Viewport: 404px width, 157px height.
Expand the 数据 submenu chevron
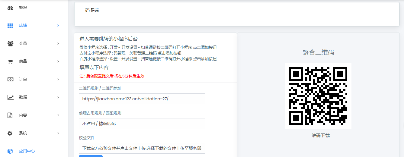pos(58,97)
